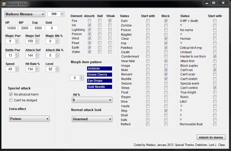Check Poison Block checkbox
This screenshot has width=231, height=151.
click(x=166, y=30)
